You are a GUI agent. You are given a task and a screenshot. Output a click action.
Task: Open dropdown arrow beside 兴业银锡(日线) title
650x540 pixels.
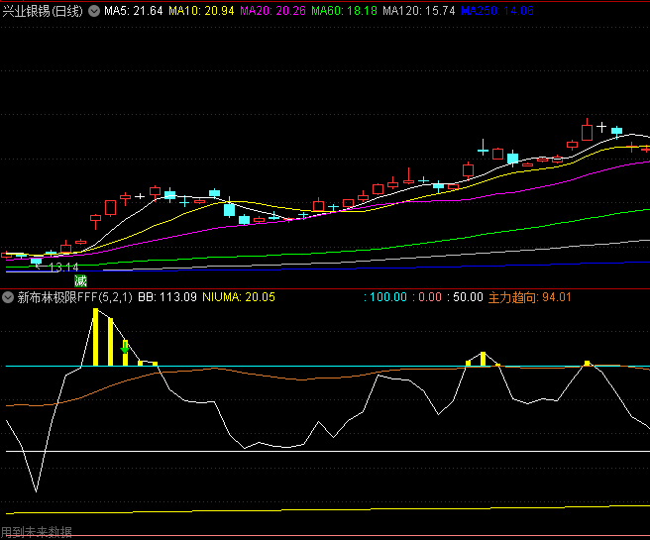pyautogui.click(x=94, y=10)
